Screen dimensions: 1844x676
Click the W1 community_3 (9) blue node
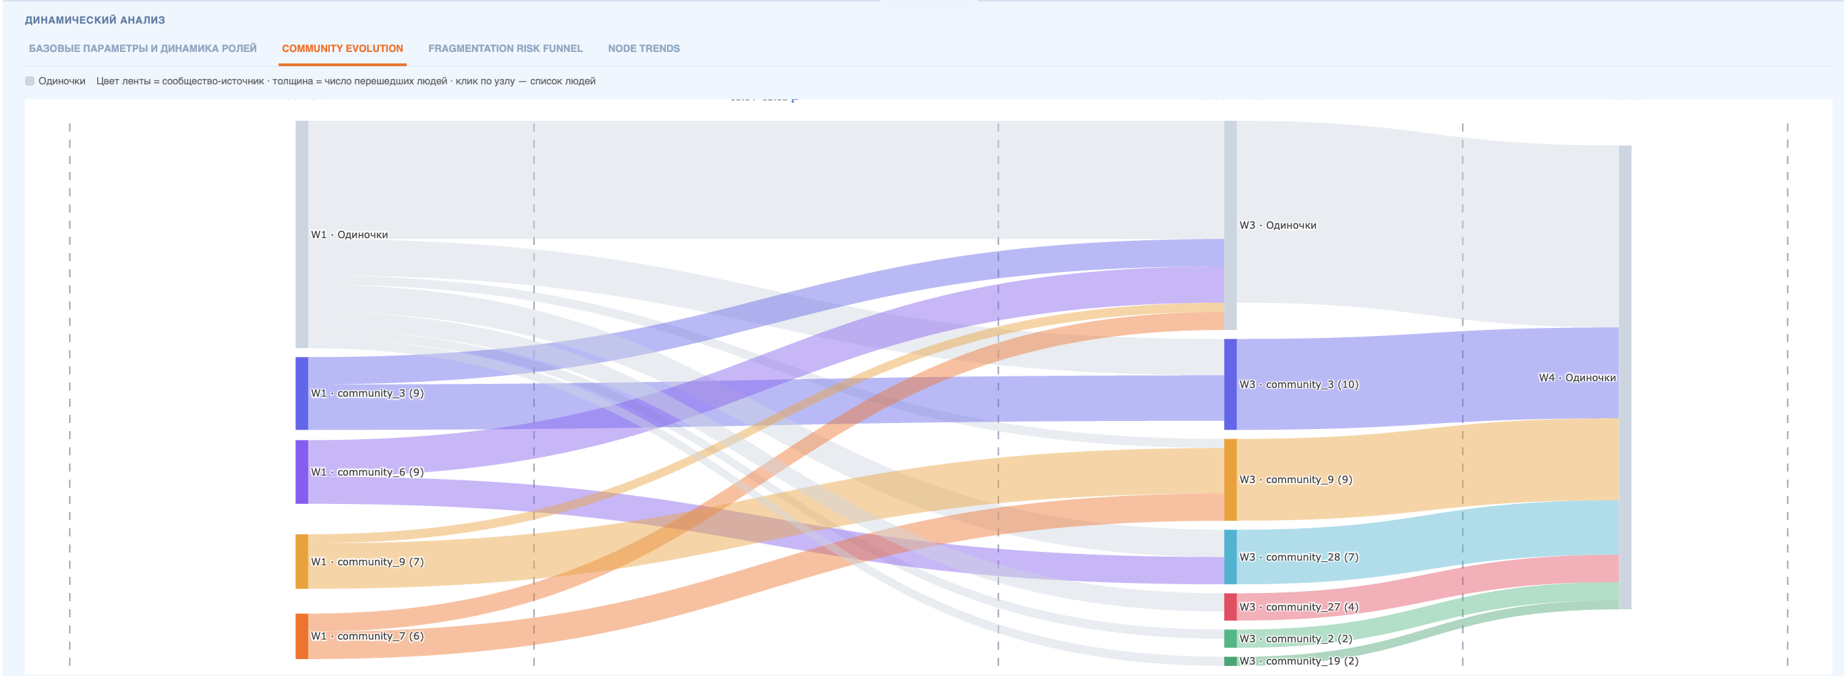302,393
